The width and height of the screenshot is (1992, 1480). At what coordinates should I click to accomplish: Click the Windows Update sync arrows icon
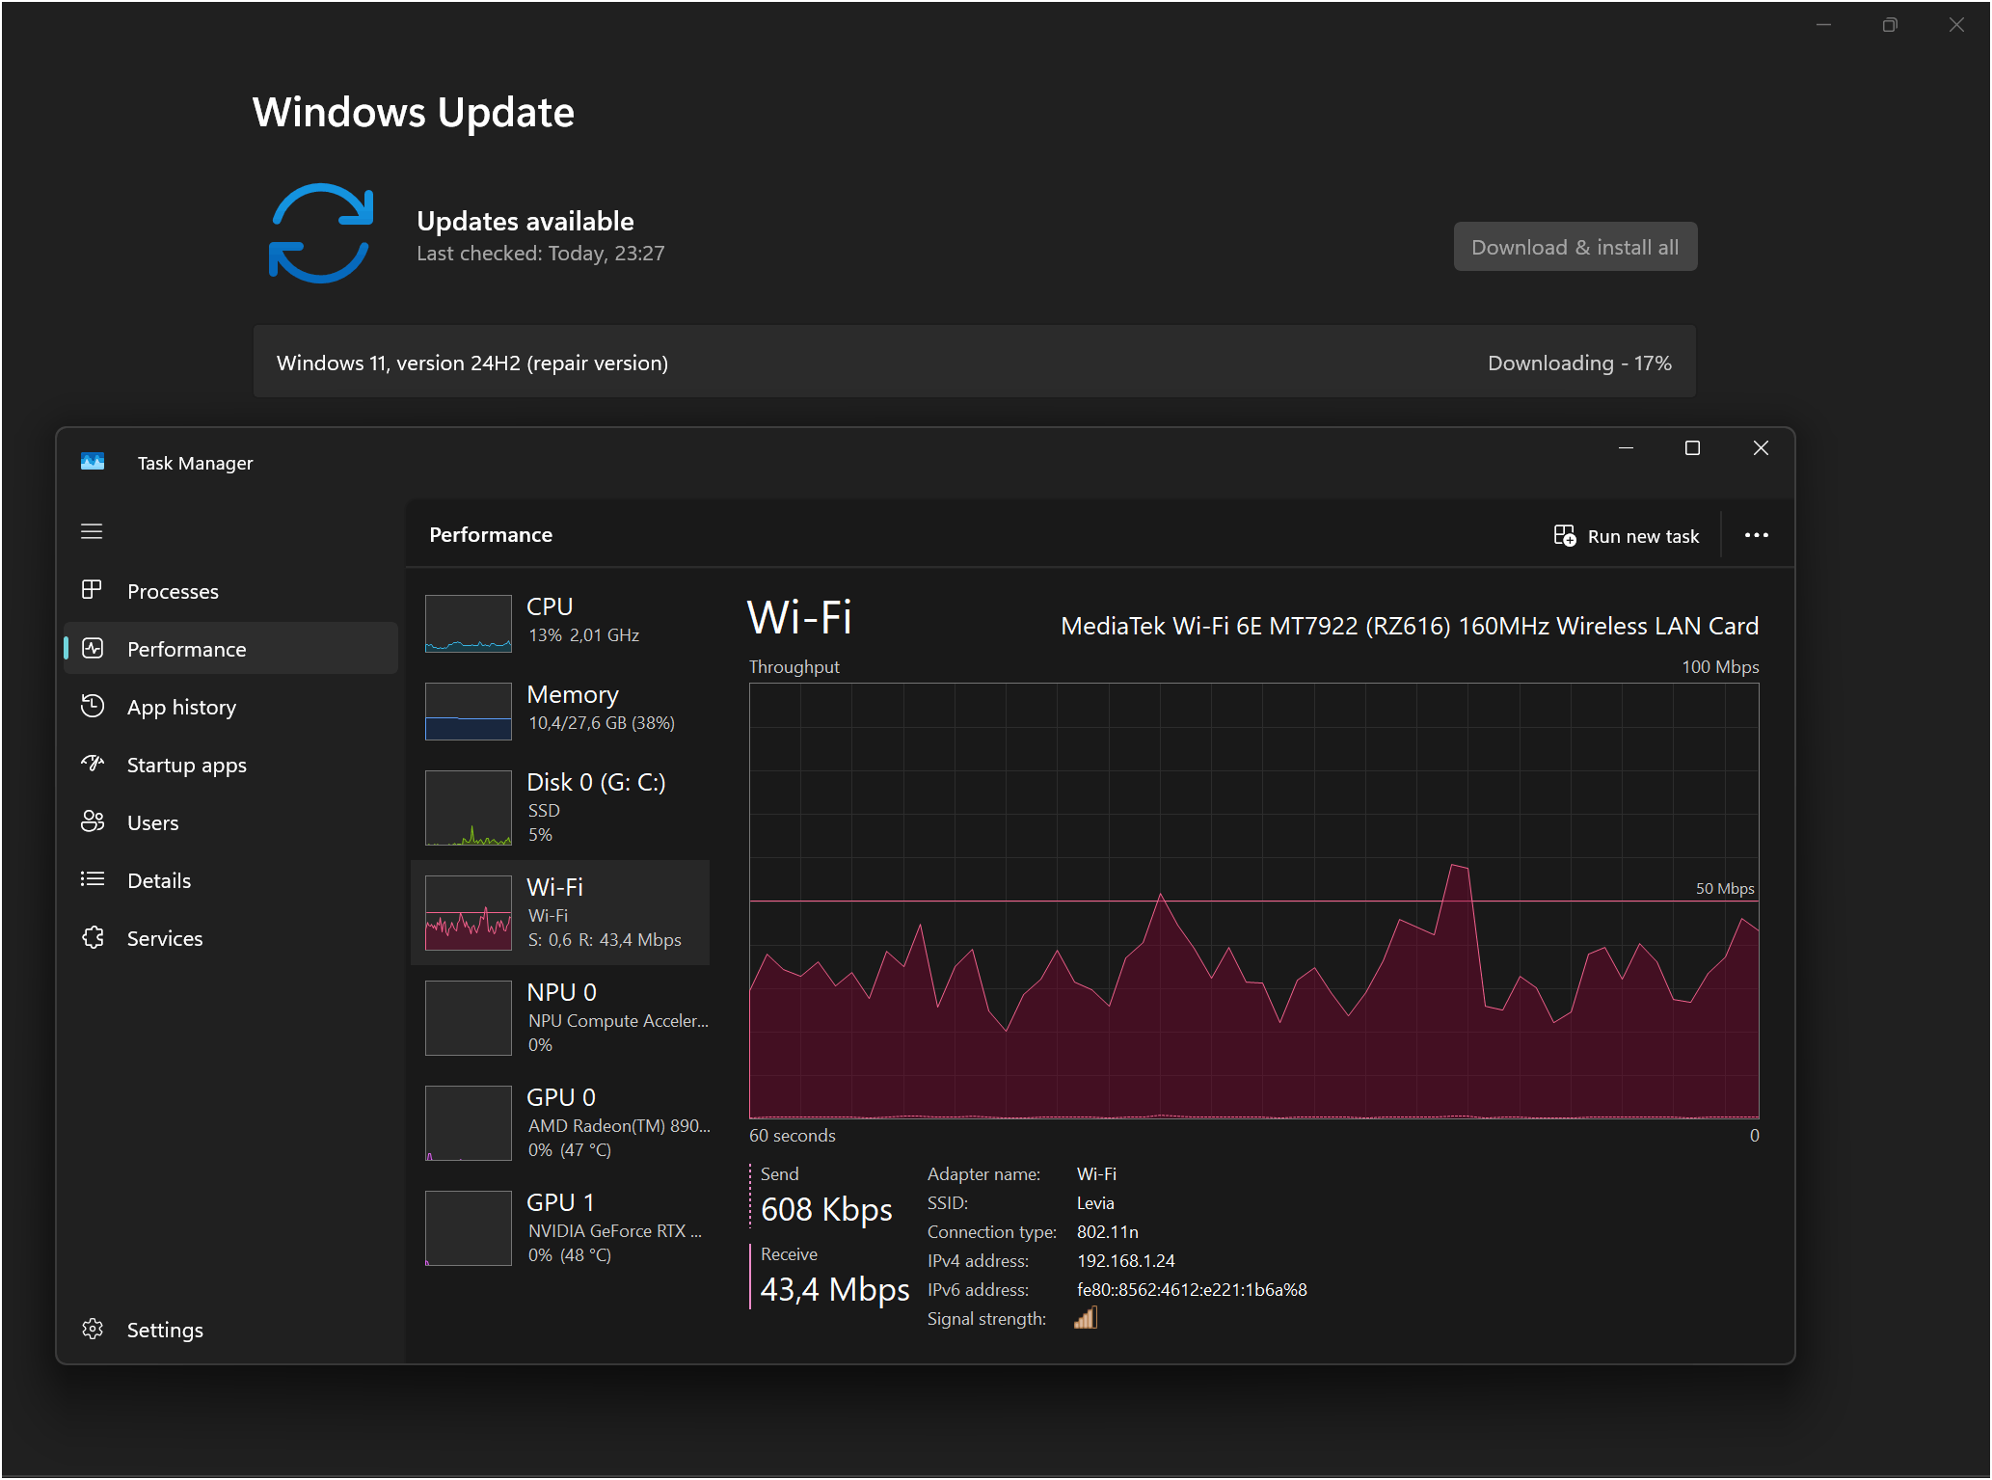pyautogui.click(x=320, y=233)
